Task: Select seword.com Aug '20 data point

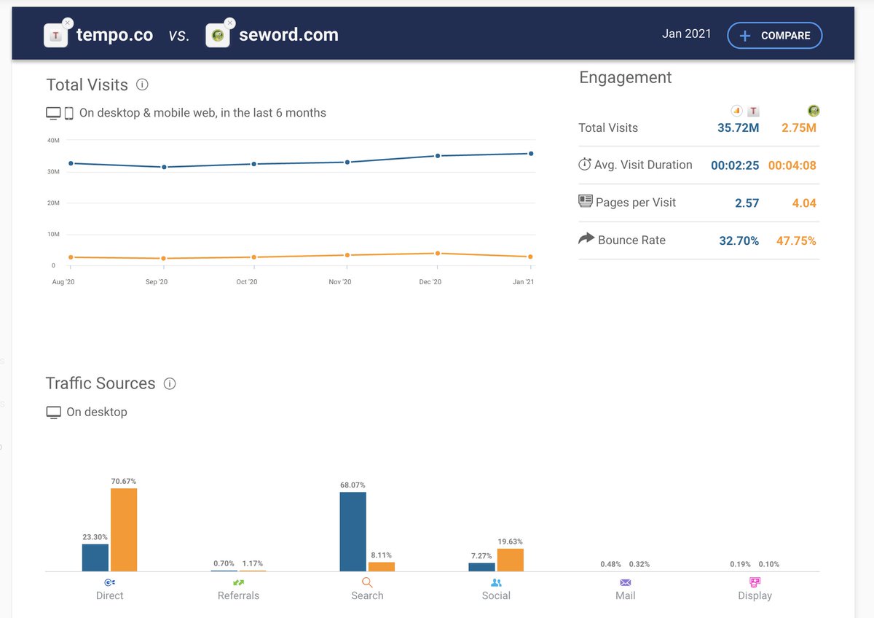Action: point(71,257)
